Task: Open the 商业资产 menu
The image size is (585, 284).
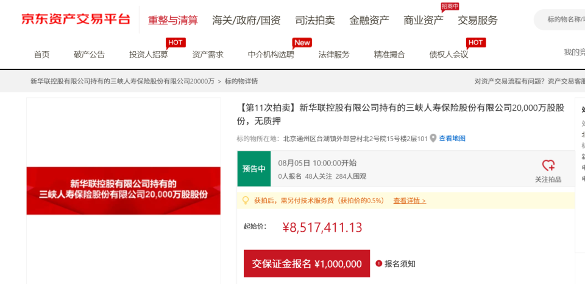Action: [x=424, y=20]
